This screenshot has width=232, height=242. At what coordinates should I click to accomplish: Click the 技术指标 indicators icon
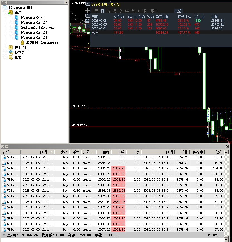11,48
